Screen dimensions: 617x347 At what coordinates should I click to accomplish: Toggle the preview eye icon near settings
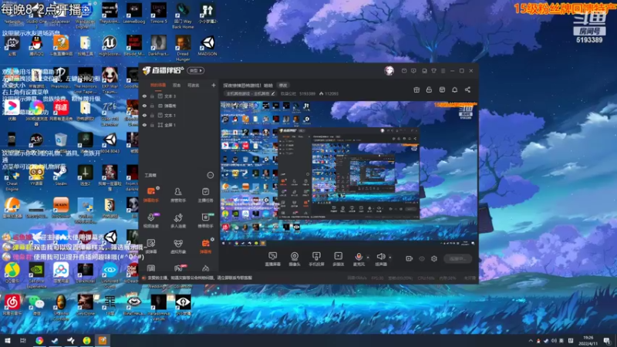(x=421, y=258)
